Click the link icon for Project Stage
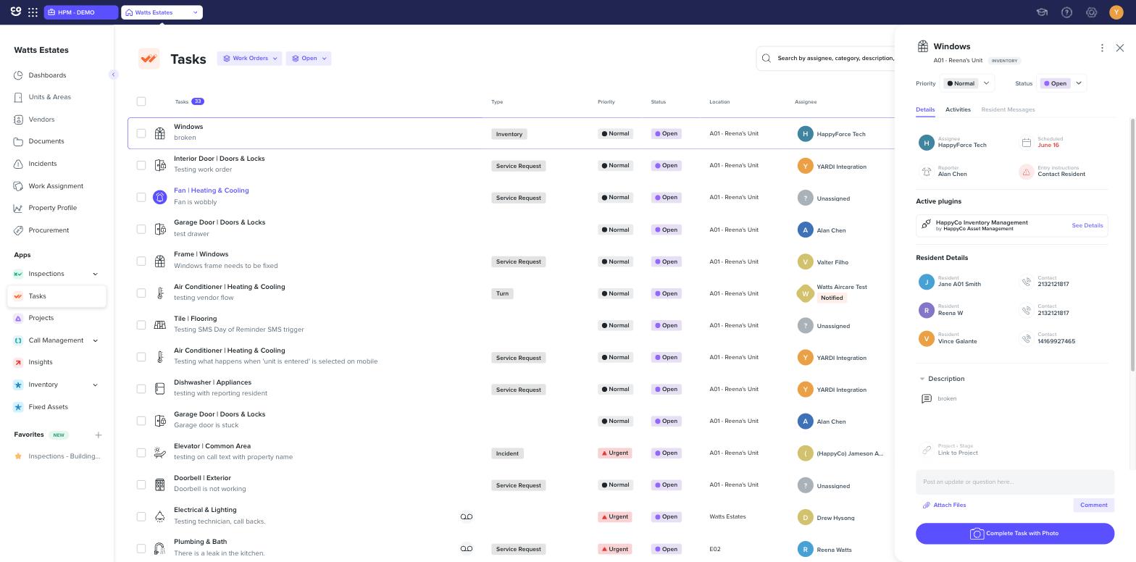 [927, 450]
